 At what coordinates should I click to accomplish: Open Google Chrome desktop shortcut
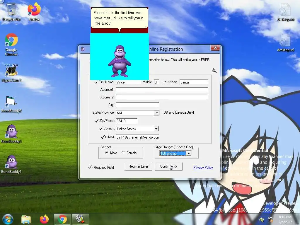(11, 45)
